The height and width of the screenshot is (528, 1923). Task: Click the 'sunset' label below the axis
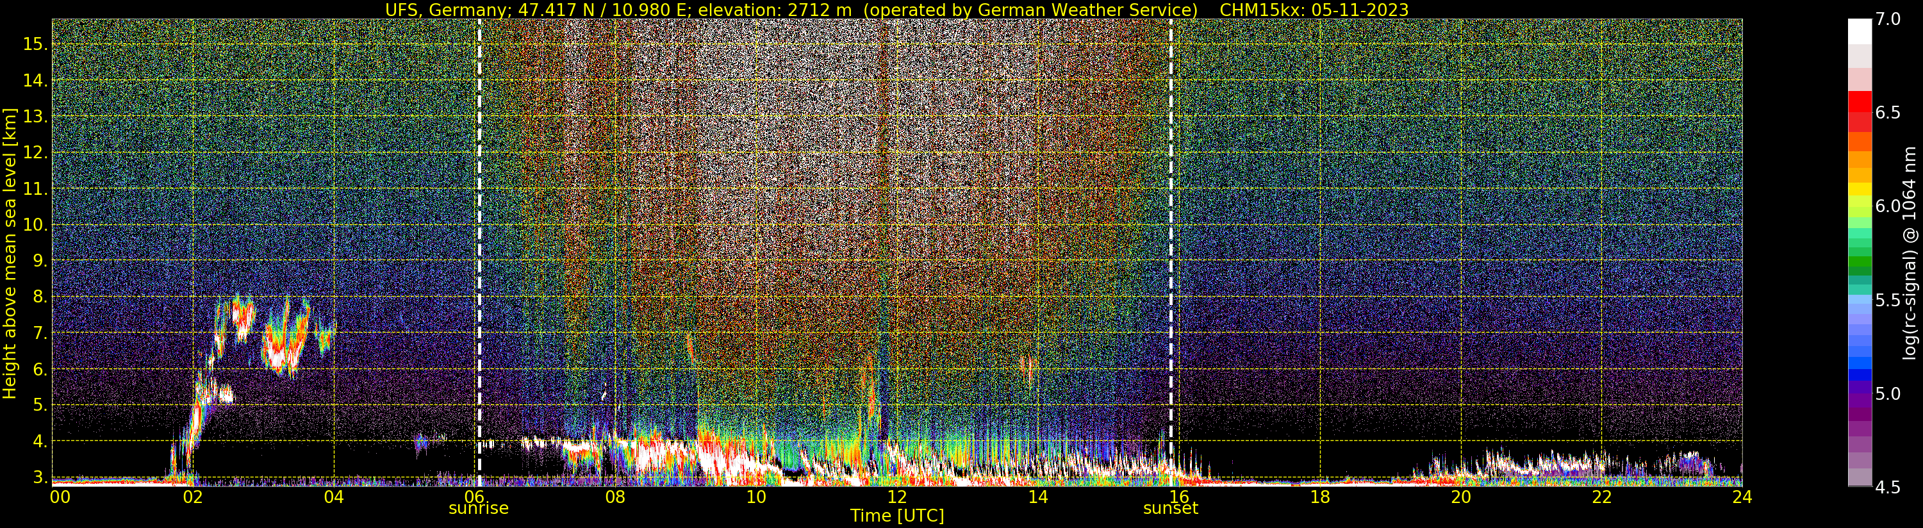pos(1171,509)
